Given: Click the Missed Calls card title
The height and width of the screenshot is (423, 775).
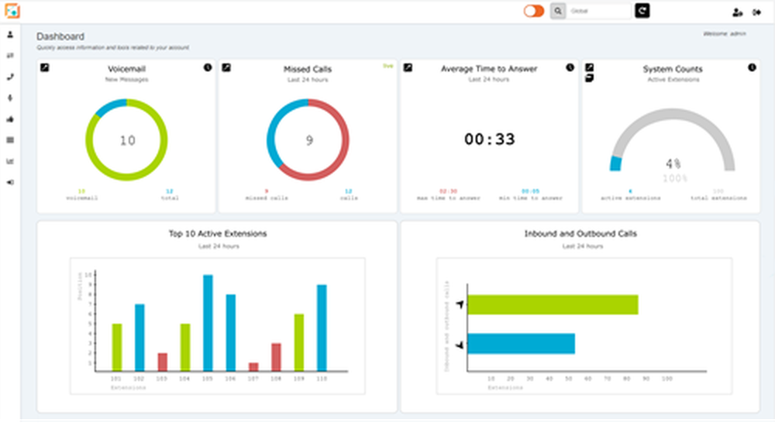Looking at the screenshot, I should tap(308, 69).
